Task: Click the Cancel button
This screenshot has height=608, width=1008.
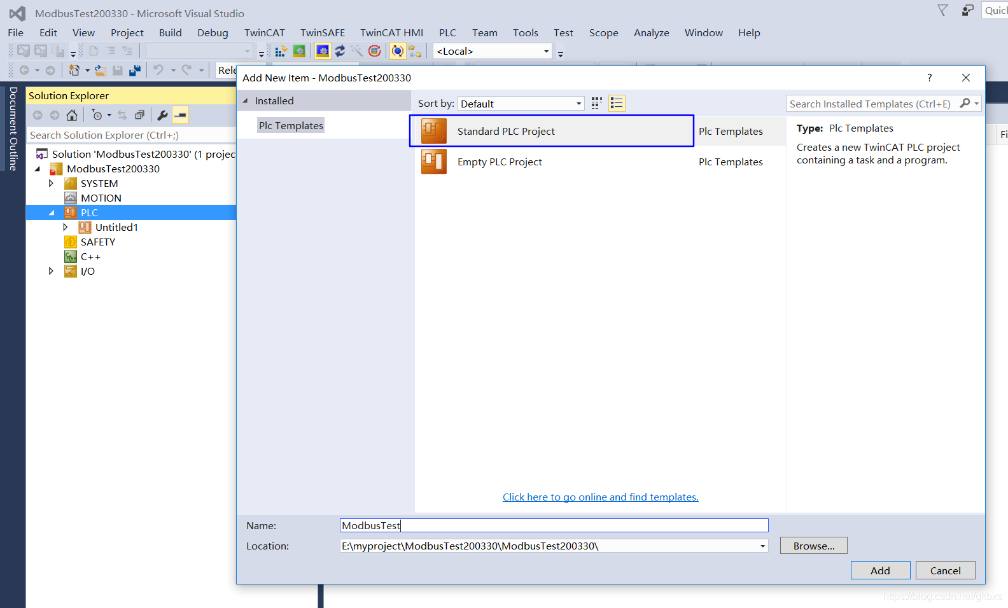Action: (946, 570)
